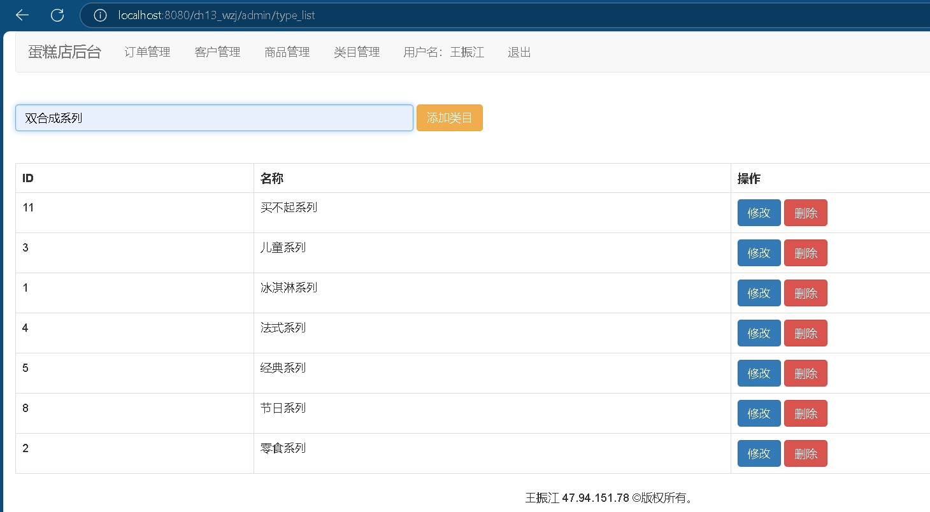Click the 添加类目 button
This screenshot has height=512, width=930.
tap(449, 118)
